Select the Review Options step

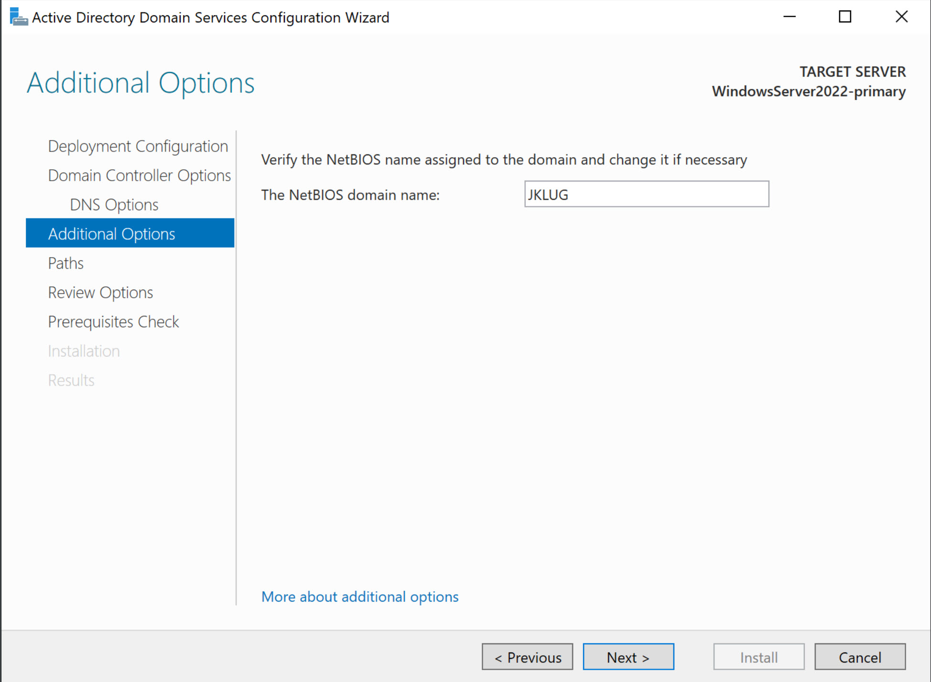100,292
